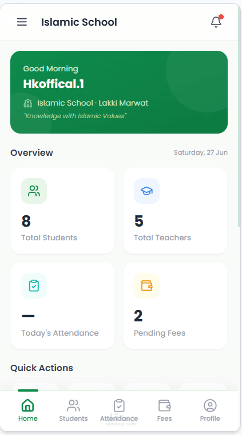Screen dimensions: 242x435
Task: Click the teacher count 5
Action: [x=139, y=221]
